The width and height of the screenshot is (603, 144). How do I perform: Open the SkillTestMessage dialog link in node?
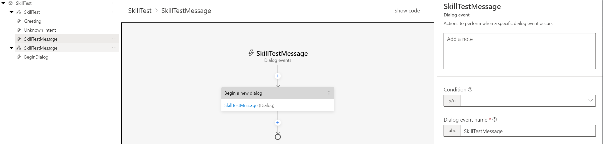click(240, 105)
